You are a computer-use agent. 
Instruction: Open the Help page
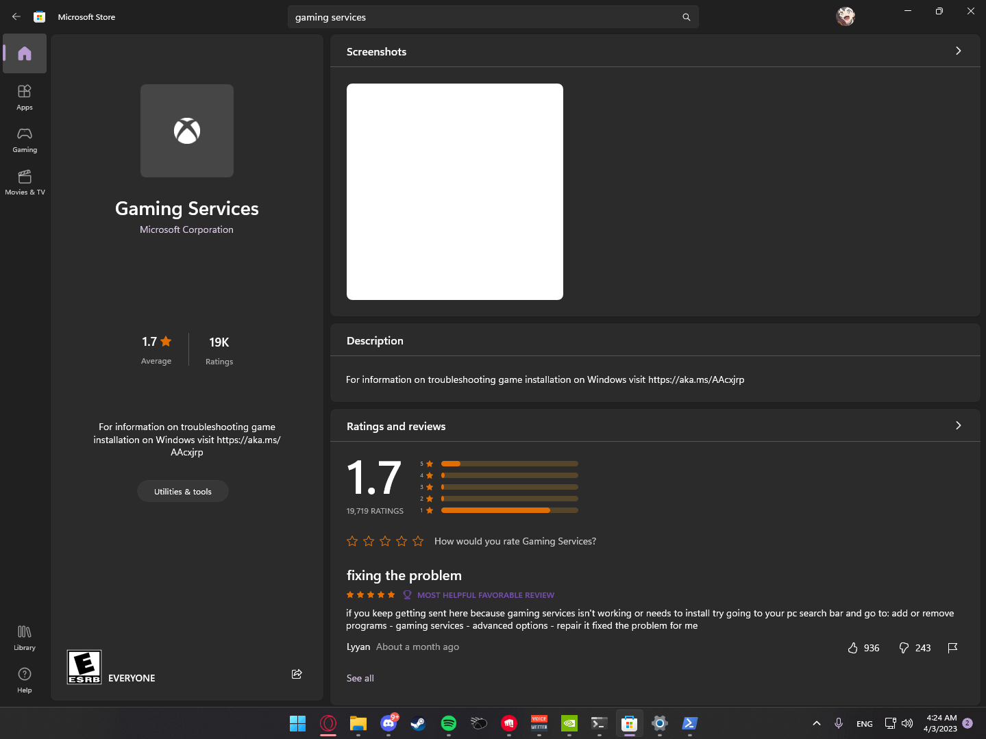pos(25,680)
